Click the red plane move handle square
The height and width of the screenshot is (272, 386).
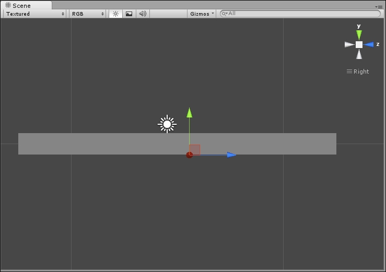195,150
